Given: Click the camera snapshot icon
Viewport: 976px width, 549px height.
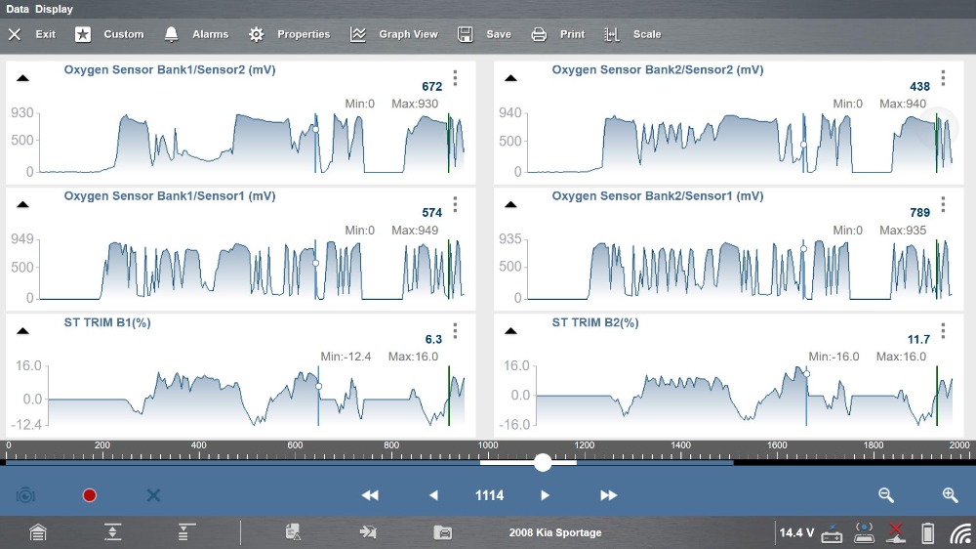Looking at the screenshot, I should [x=25, y=495].
